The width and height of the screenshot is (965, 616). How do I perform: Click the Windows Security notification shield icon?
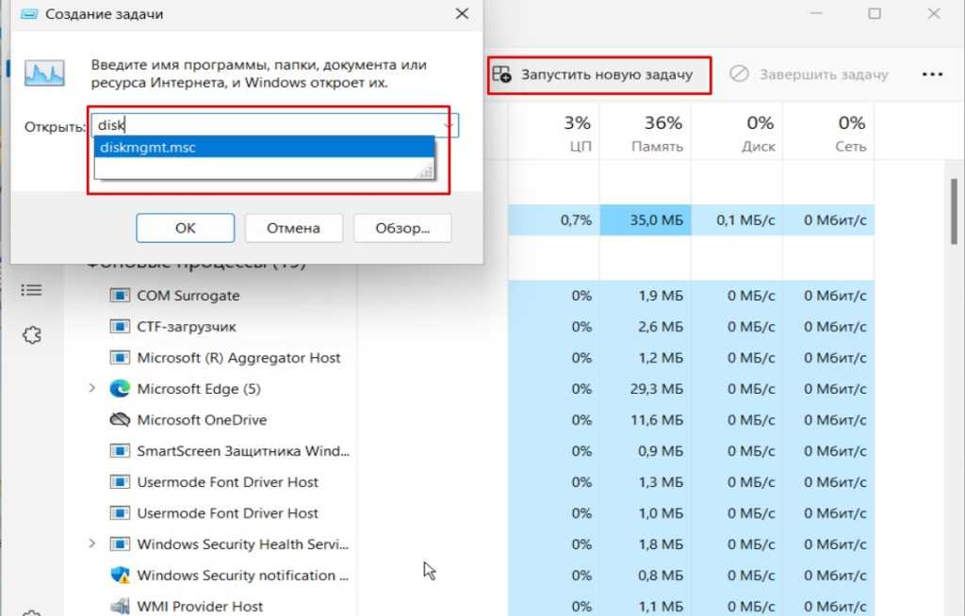pos(120,575)
